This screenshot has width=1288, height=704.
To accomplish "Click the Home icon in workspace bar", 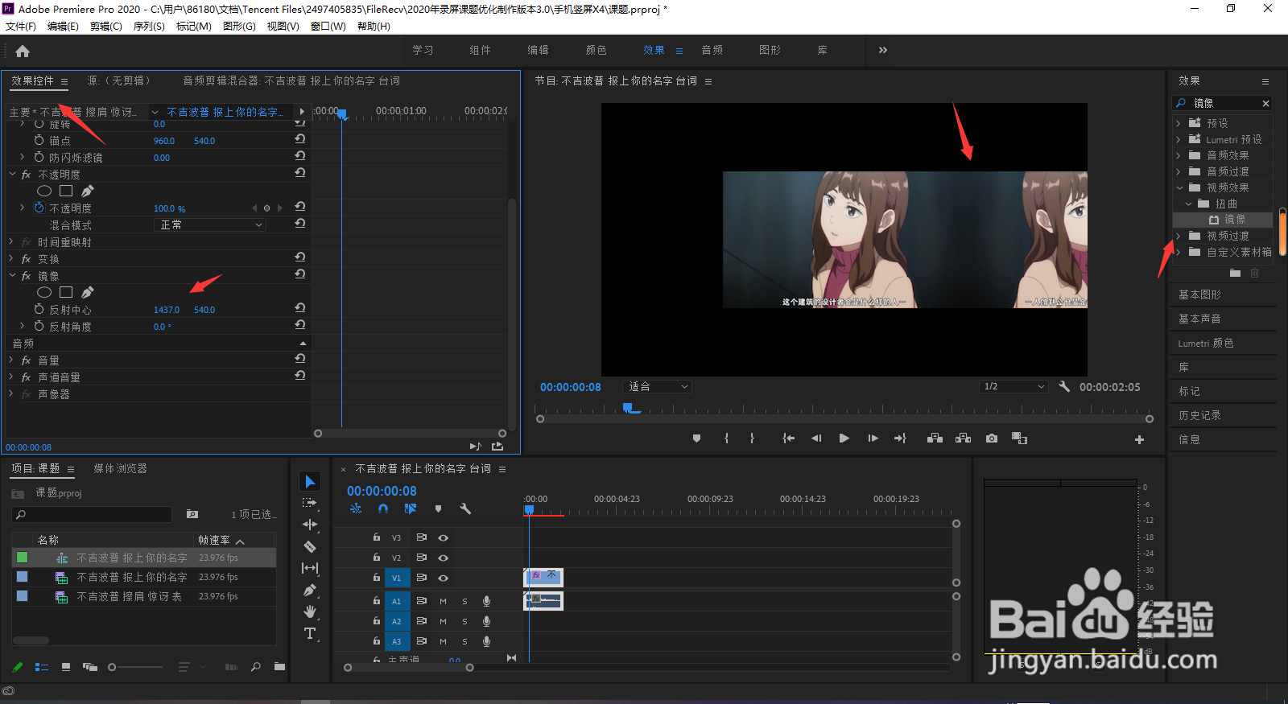I will (x=23, y=51).
